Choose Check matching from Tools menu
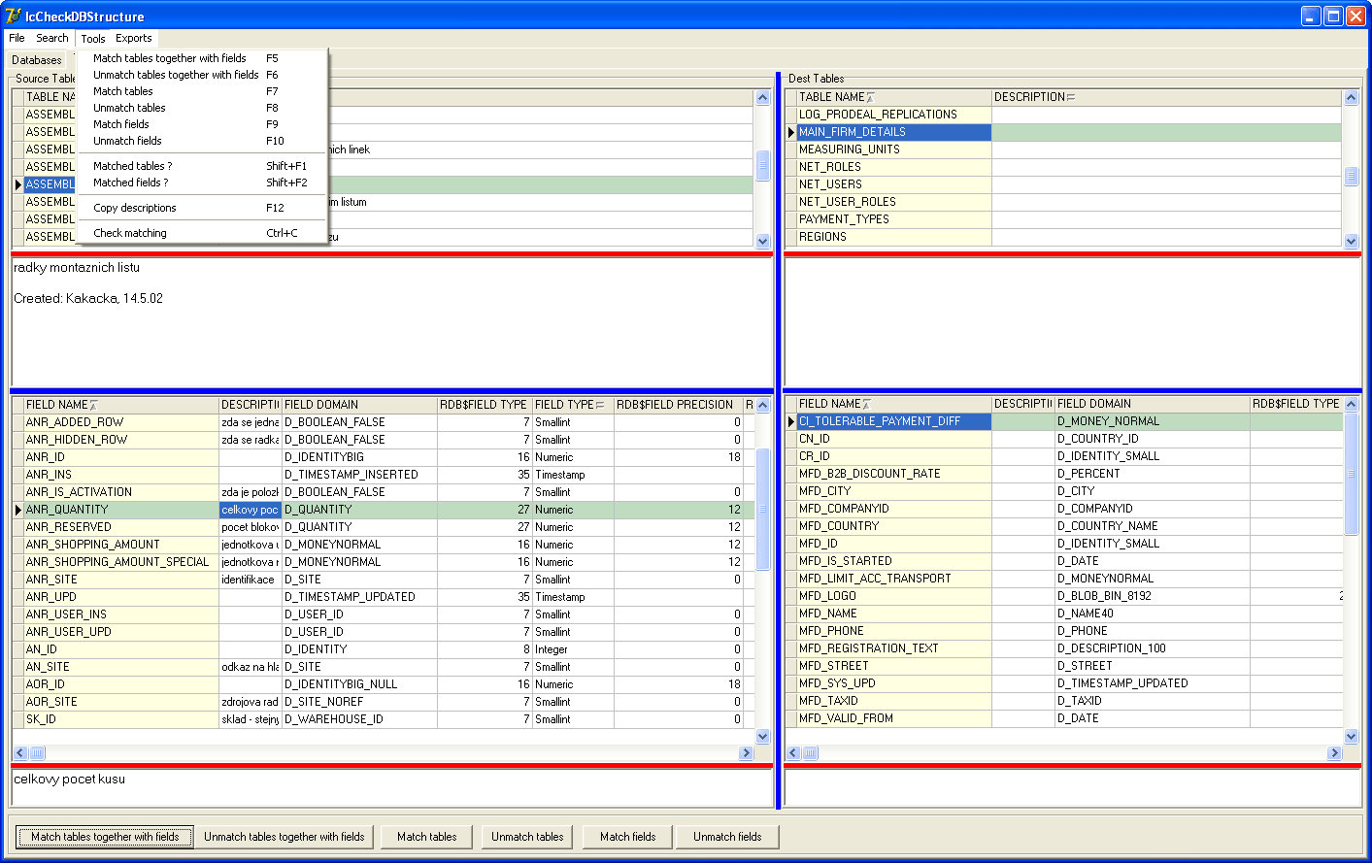This screenshot has height=863, width=1372. (x=130, y=233)
